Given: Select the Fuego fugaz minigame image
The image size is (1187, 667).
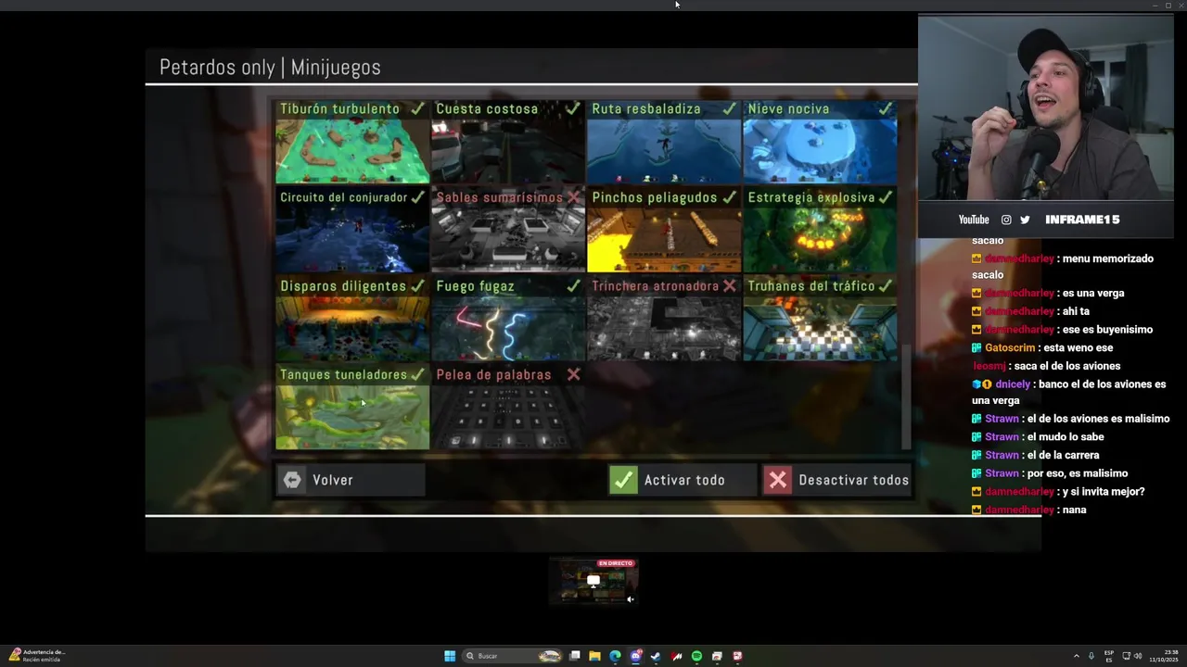Looking at the screenshot, I should (x=508, y=328).
